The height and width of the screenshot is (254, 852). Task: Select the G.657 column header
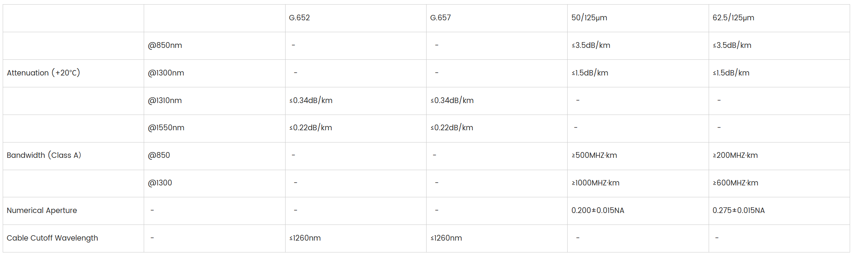point(440,18)
